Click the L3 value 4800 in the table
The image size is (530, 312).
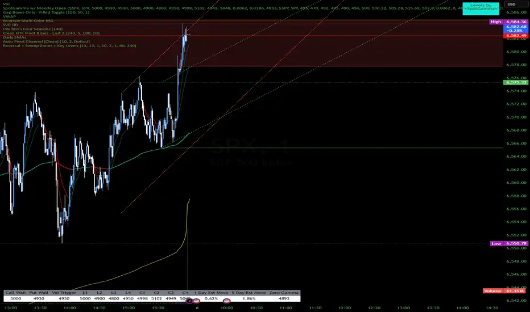click(114, 298)
